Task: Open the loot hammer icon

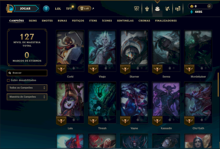Action: point(167,9)
